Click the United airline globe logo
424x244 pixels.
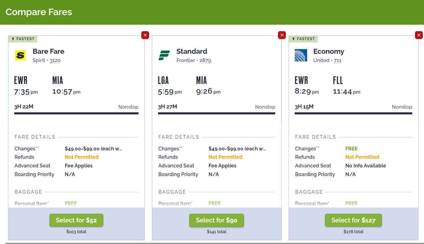coord(301,56)
